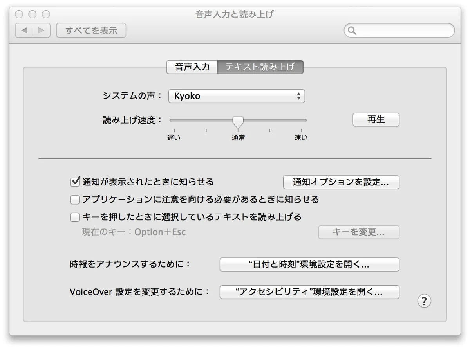Open help via the question mark button
Image resolution: width=470 pixels, height=349 pixels.
point(424,301)
